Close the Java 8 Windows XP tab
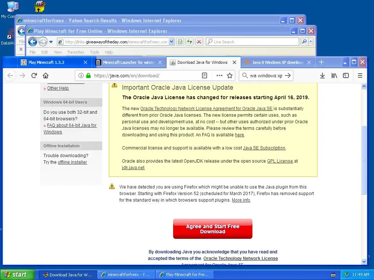 309,62
